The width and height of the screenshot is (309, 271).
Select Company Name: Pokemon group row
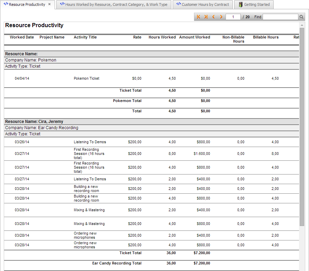coord(151,60)
